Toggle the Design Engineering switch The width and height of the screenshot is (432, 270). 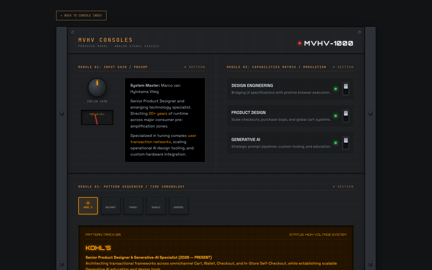click(x=346, y=89)
